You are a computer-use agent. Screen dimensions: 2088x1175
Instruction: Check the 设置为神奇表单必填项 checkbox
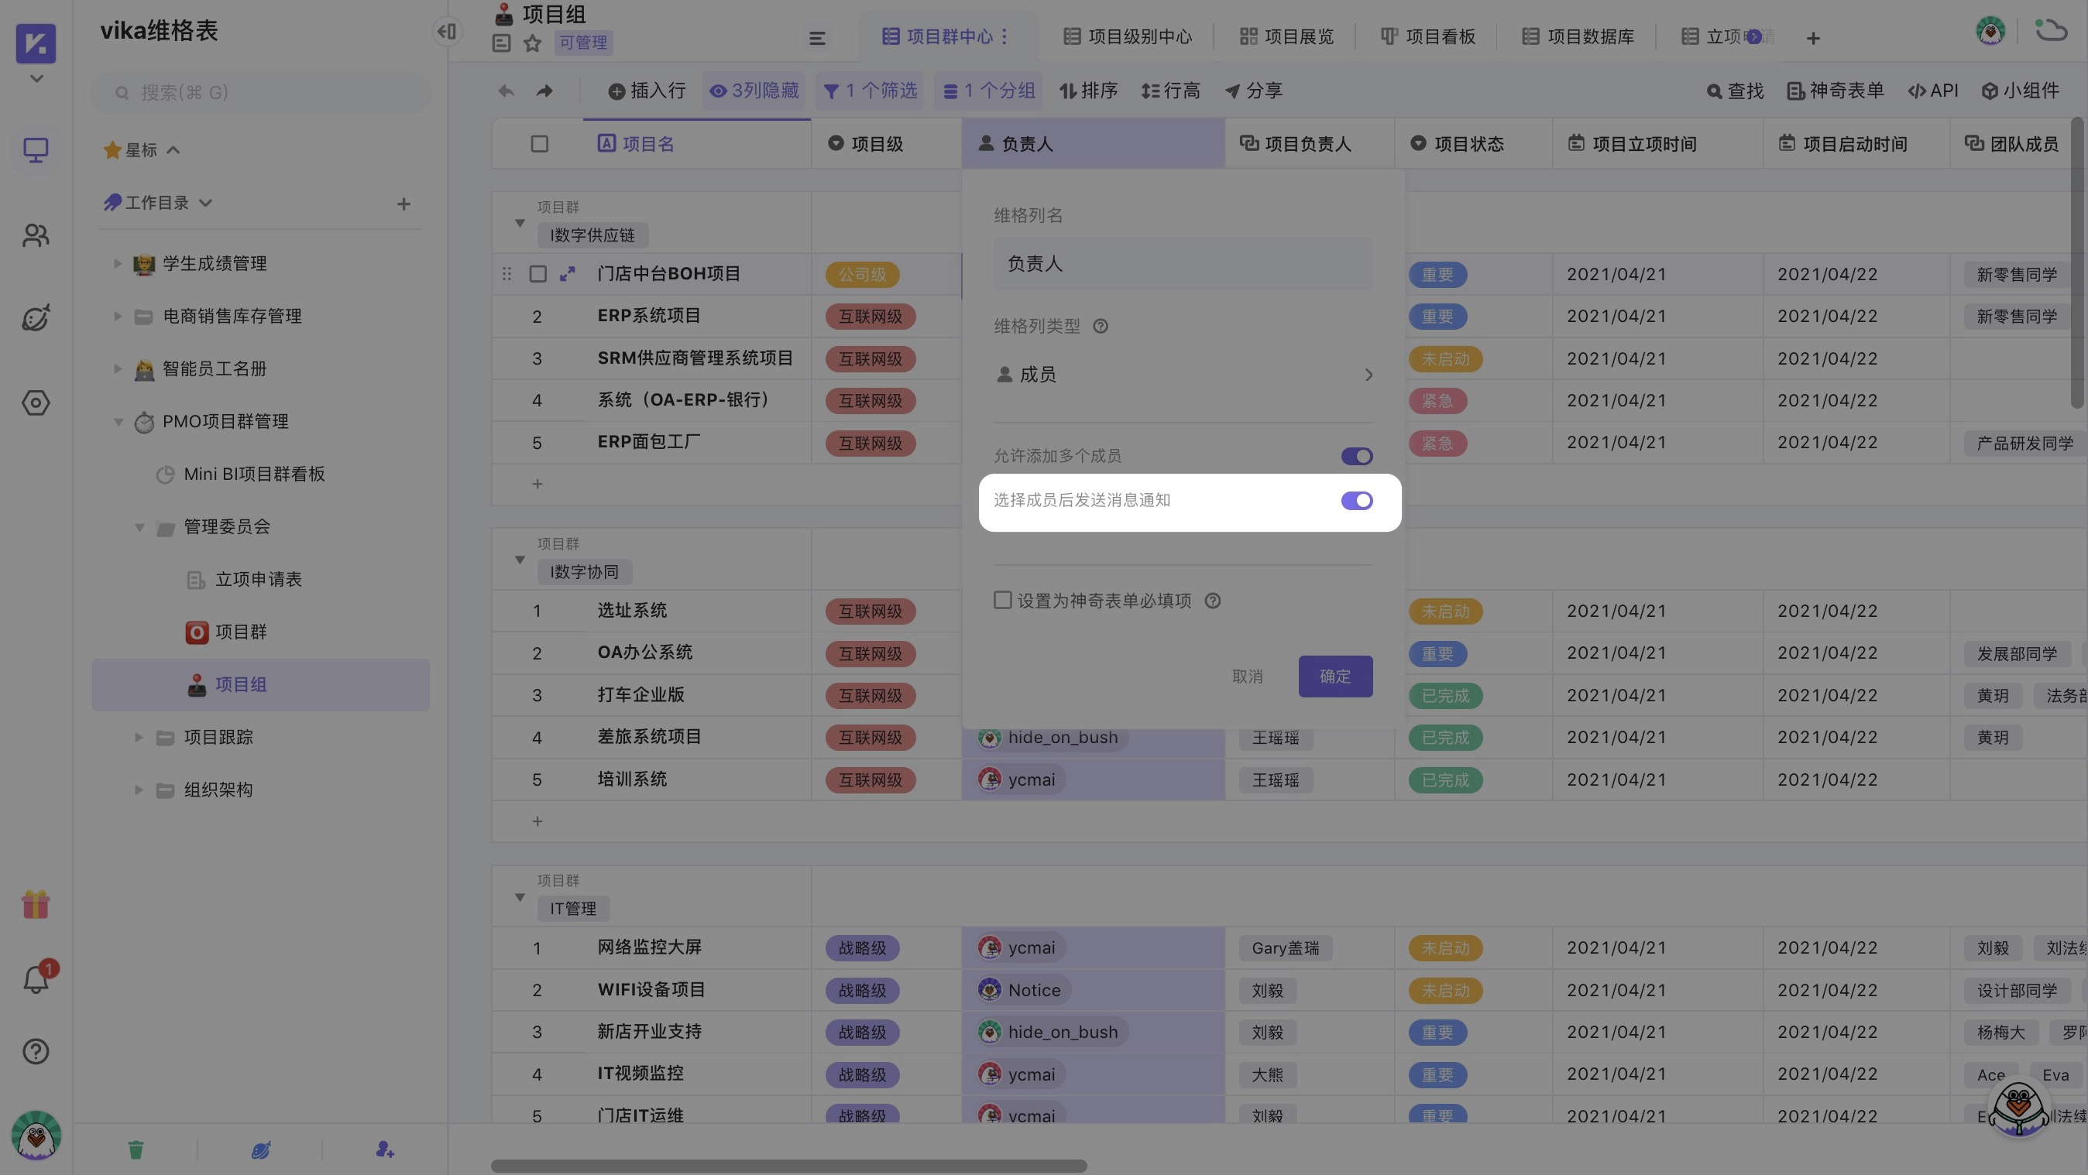click(x=1004, y=601)
